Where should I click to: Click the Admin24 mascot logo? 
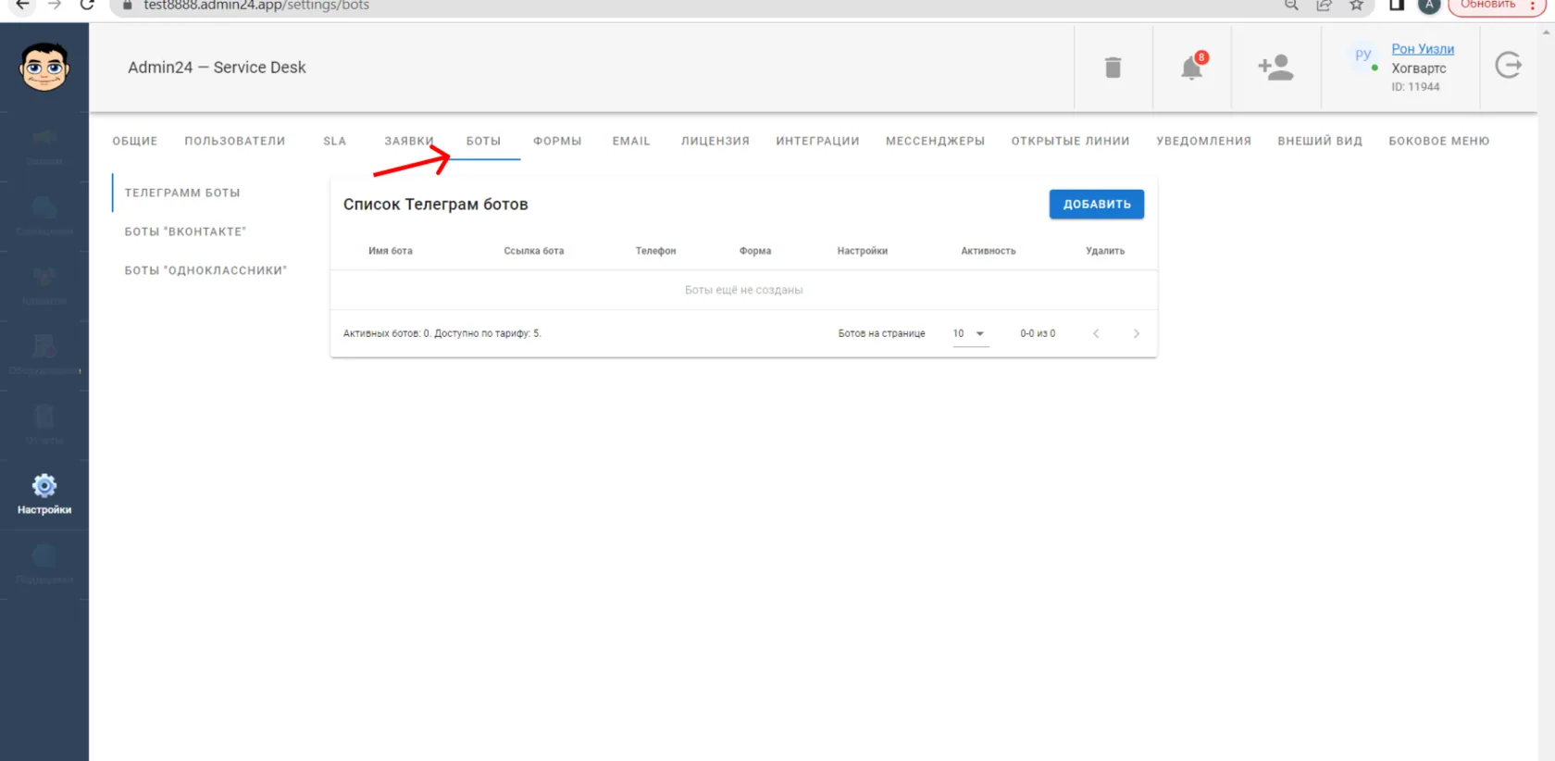(44, 67)
